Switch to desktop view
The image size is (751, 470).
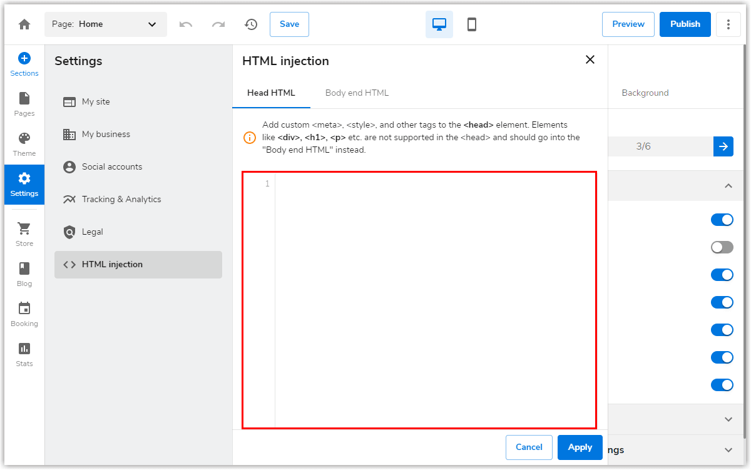pyautogui.click(x=439, y=24)
